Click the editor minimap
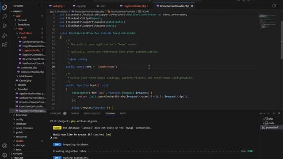Image resolution: width=283 pixels, height=159 pixels. [x=268, y=21]
